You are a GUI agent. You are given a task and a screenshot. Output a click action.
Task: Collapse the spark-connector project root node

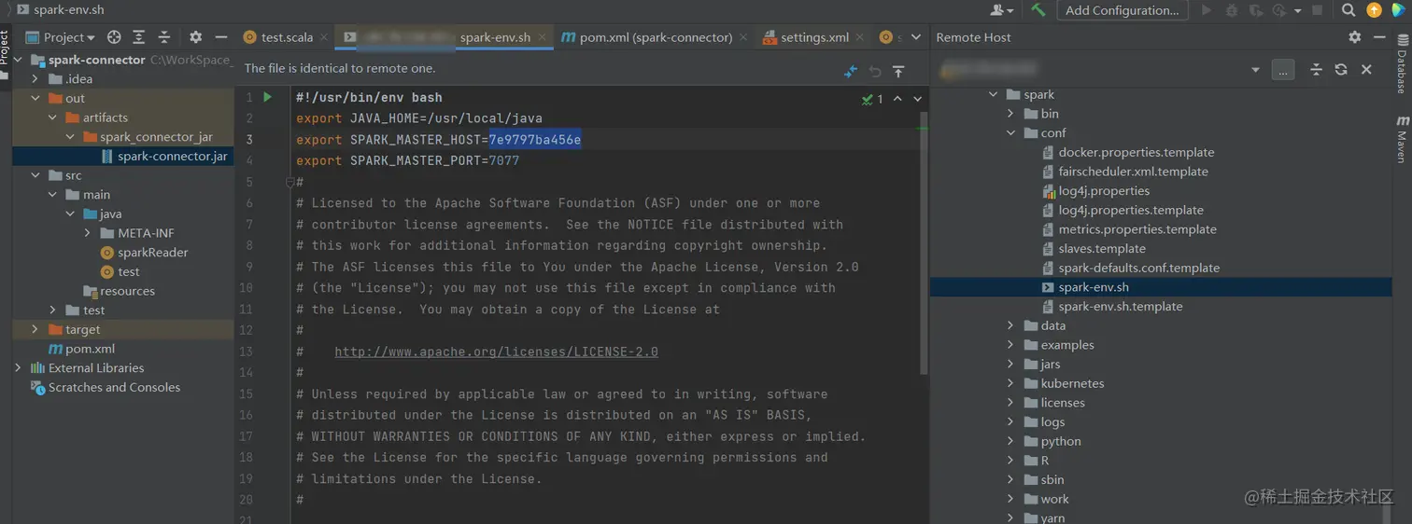pos(19,60)
